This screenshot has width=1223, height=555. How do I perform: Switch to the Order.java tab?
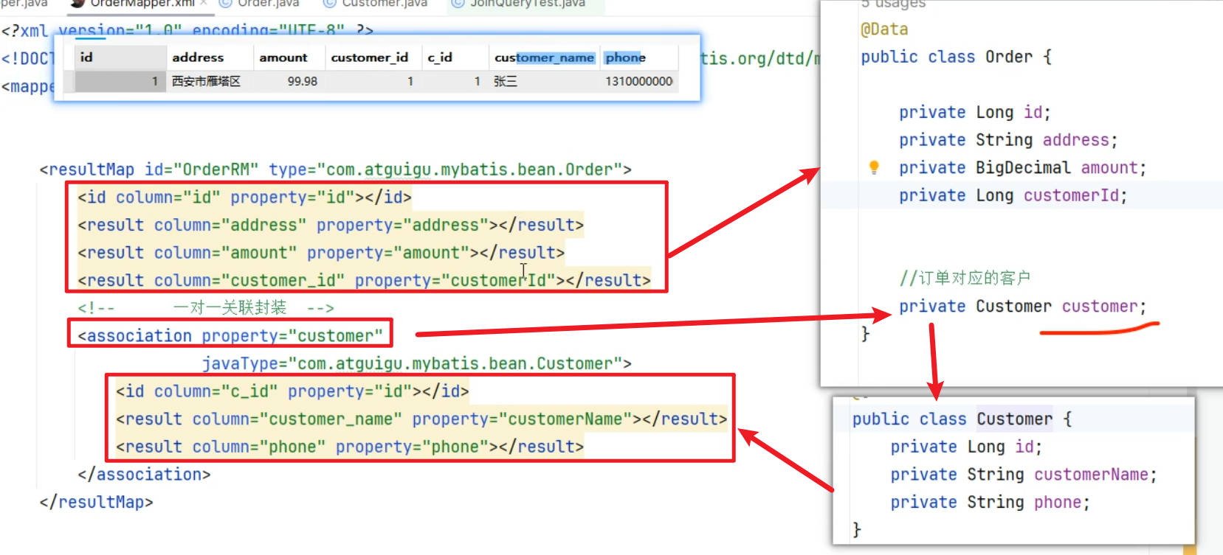[268, 3]
